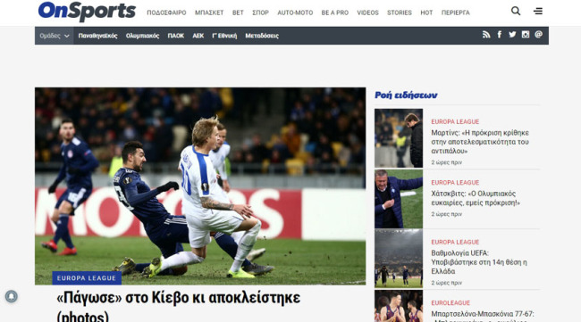Screen dimensions: 581x322
Task: Click the EUROPA LEAGUE tag on main photo
Action: [x=87, y=278]
